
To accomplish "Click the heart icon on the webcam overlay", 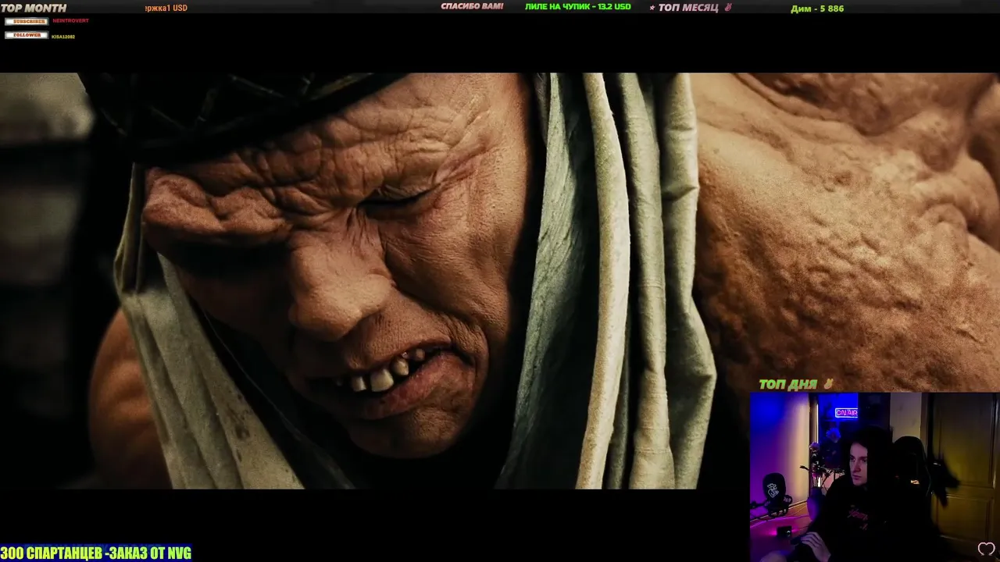I will (986, 549).
